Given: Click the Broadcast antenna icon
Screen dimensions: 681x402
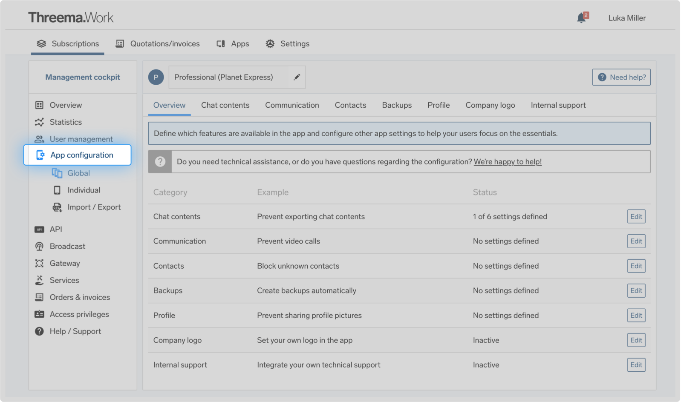Looking at the screenshot, I should click(x=39, y=246).
